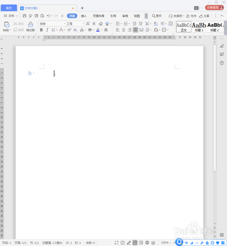Viewport: 227px width, 246px height.
Task: Apply Superscript formatting
Action: pos(69,30)
